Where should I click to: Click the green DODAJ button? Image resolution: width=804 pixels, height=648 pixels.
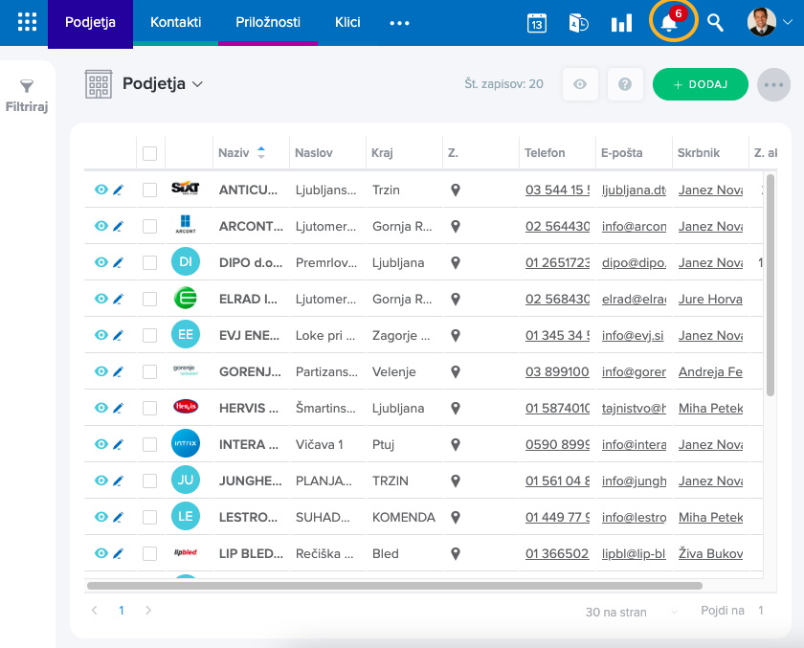click(x=700, y=84)
